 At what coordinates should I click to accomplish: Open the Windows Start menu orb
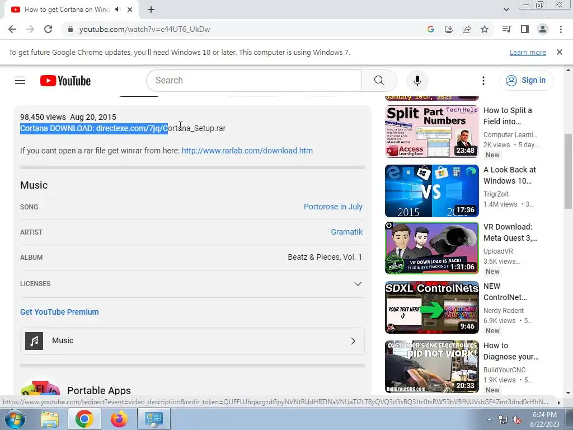(15, 419)
